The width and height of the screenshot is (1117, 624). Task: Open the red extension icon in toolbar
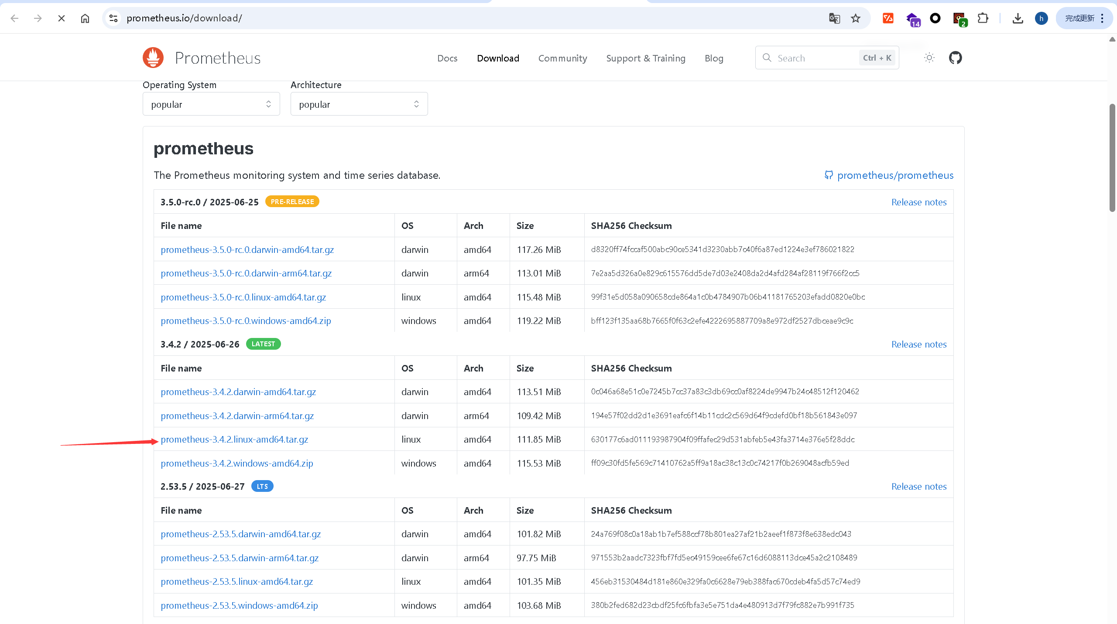tap(888, 18)
